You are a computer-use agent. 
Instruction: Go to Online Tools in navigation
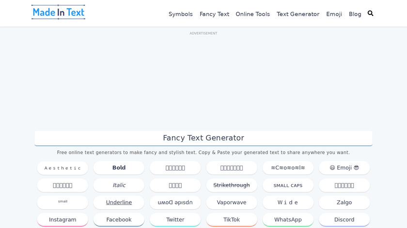point(252,14)
